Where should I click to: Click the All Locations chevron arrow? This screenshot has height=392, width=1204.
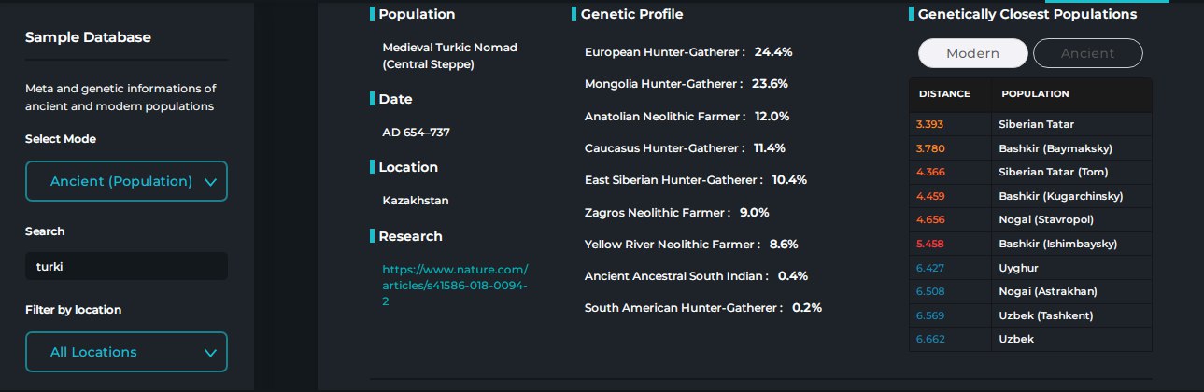pyautogui.click(x=209, y=353)
